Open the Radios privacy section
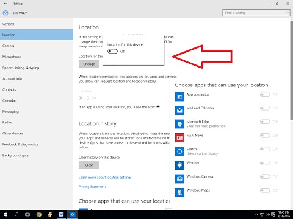Image resolution: width=293 pixels, height=219 pixels. 37,122
